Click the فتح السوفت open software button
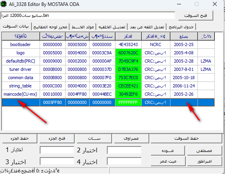The height and width of the screenshot is (174, 225). click(196, 15)
